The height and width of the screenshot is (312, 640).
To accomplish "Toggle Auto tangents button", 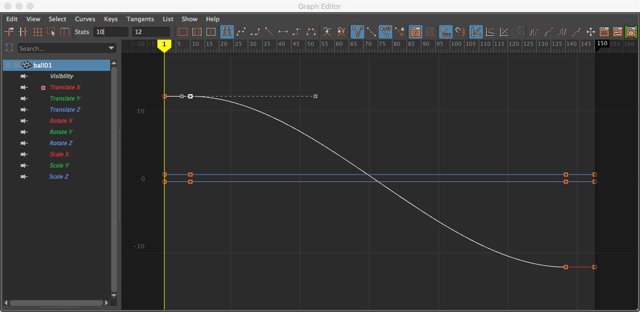I will click(x=227, y=32).
